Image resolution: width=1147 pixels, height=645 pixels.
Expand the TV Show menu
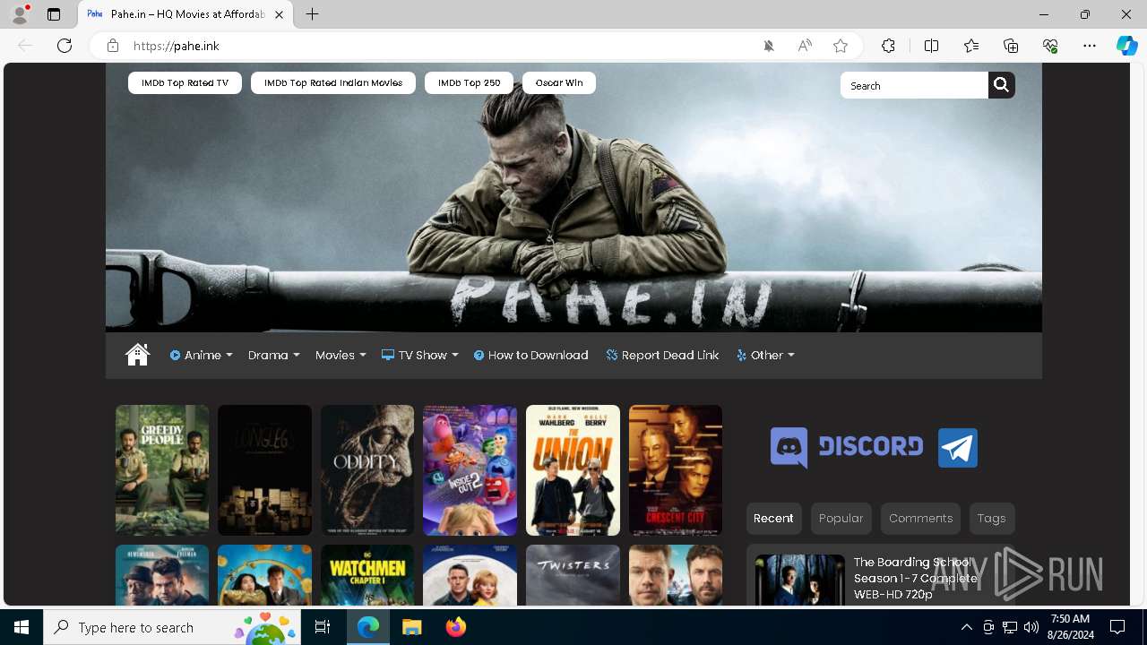(x=419, y=355)
